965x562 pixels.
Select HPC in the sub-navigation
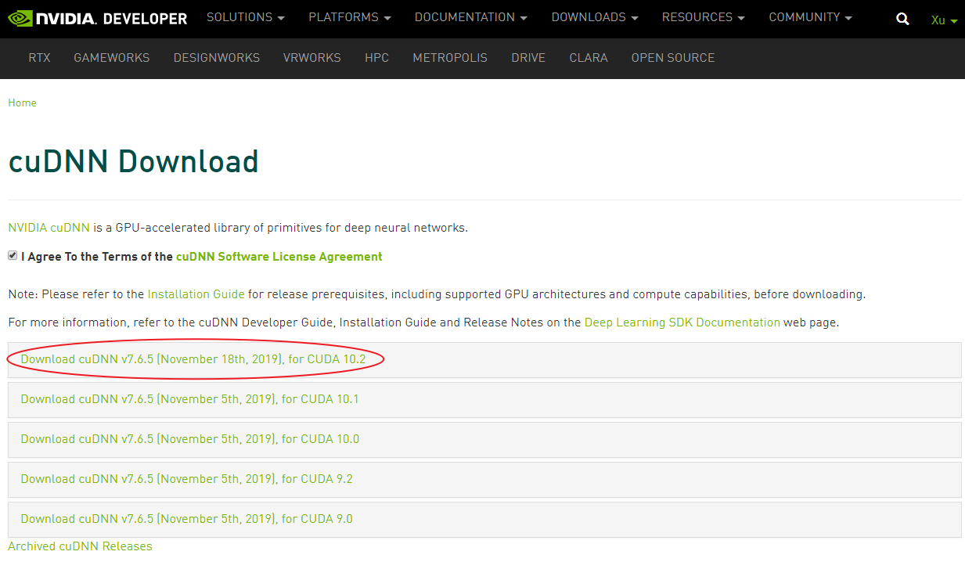coord(376,58)
